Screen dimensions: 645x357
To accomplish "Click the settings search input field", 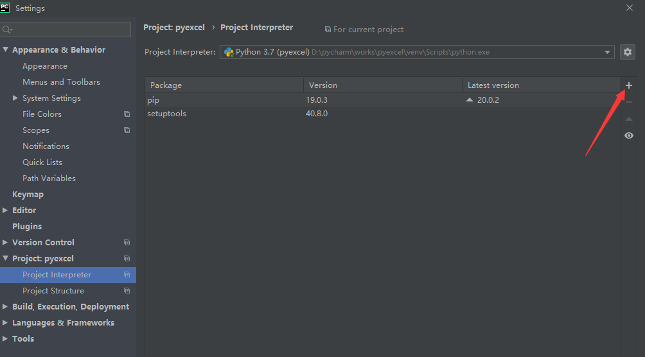I will tap(66, 30).
